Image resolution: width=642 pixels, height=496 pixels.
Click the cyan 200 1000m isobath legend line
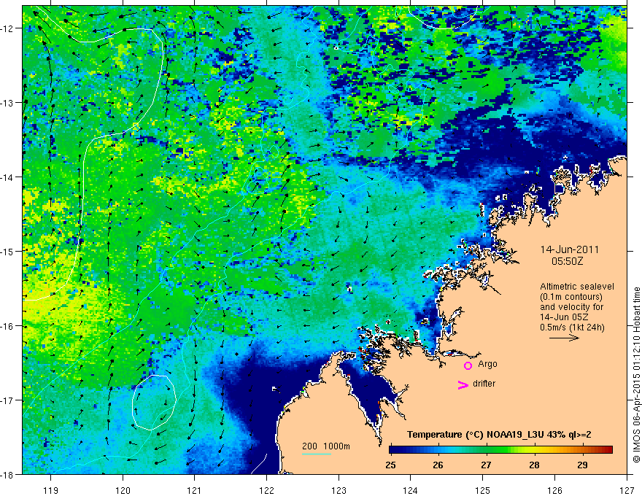pos(317,454)
